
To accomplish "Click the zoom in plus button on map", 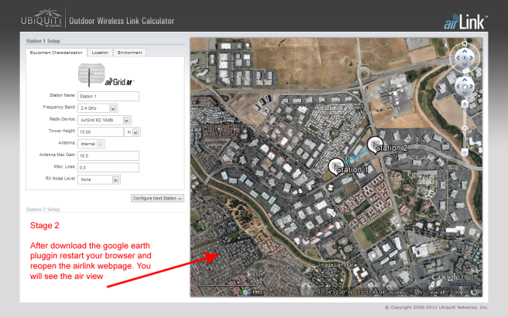I will [464, 104].
